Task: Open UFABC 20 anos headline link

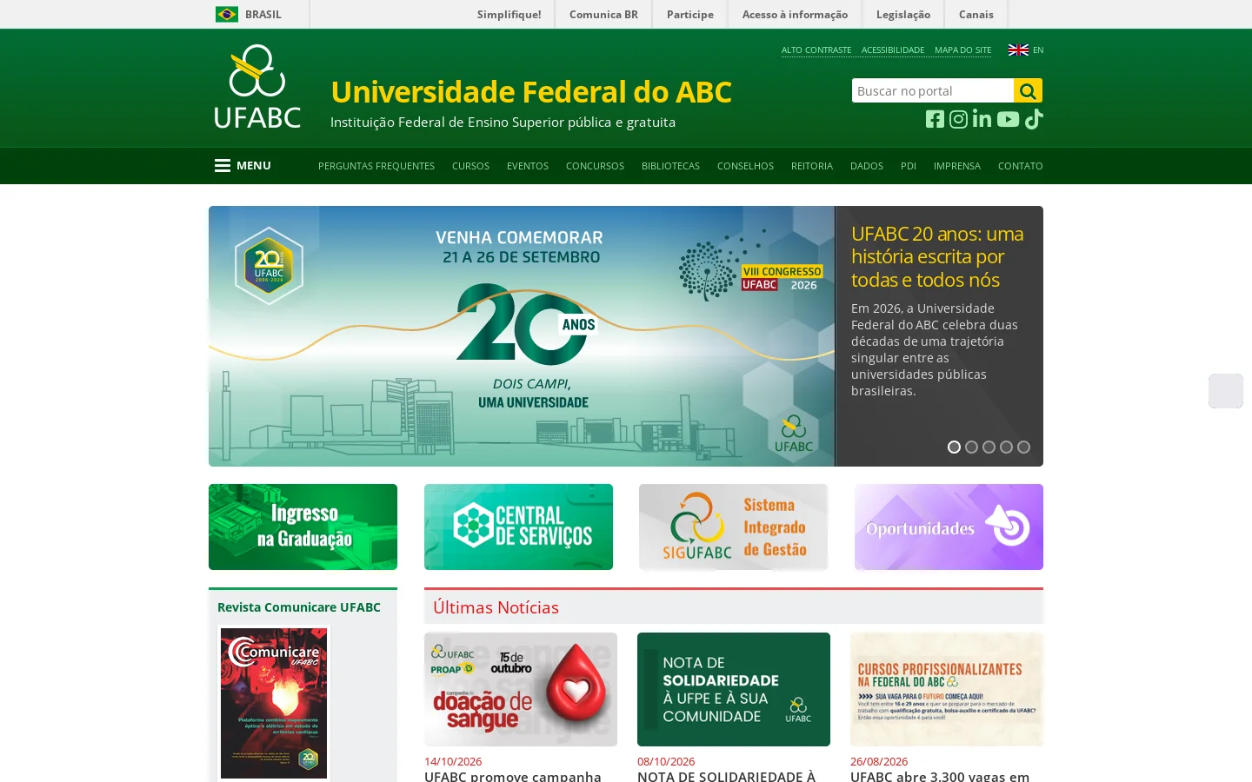Action: [937, 256]
